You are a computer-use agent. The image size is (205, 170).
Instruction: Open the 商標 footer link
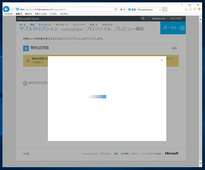116,154
